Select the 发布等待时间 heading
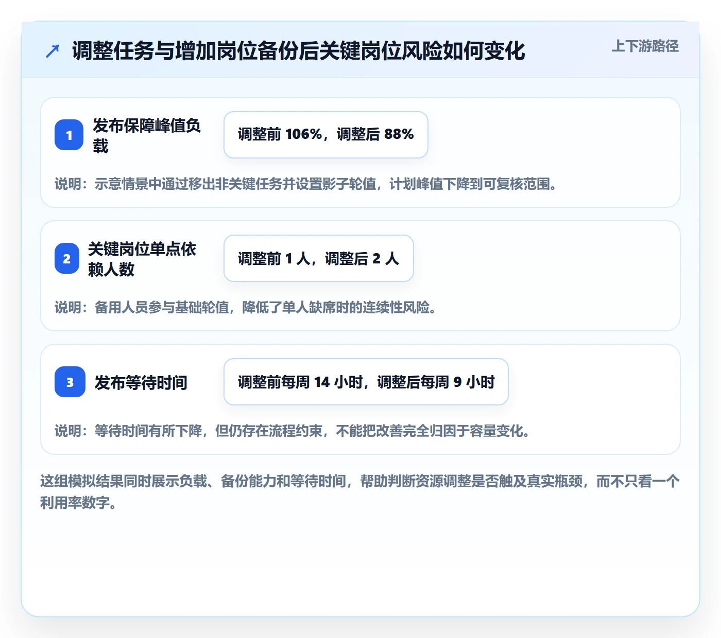This screenshot has width=721, height=638. 141,382
